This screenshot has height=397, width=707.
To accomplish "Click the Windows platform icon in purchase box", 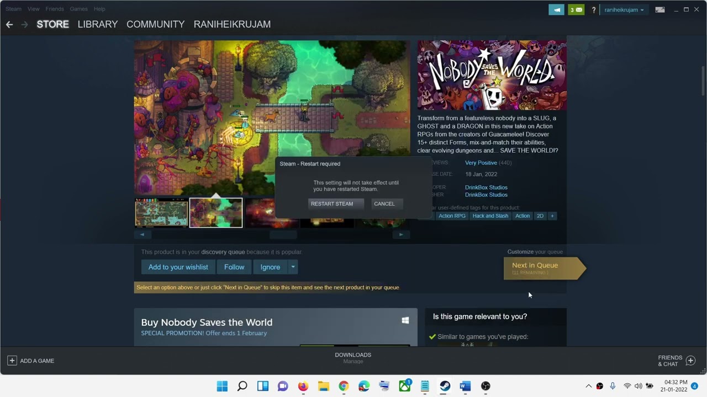I will [x=405, y=320].
